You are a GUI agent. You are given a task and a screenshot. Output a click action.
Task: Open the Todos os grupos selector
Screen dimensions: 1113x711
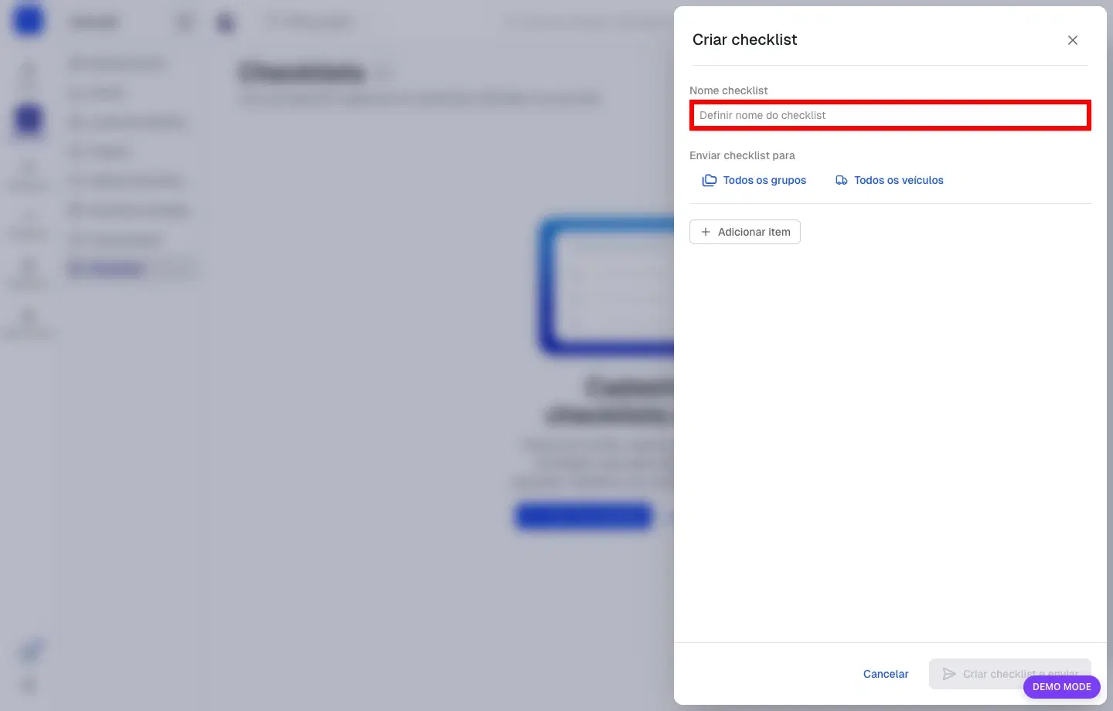[754, 180]
